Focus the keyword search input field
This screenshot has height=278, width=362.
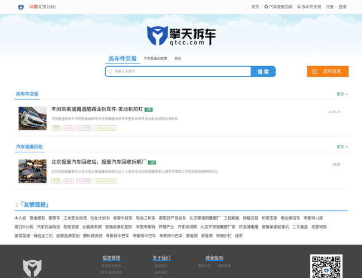[178, 72]
